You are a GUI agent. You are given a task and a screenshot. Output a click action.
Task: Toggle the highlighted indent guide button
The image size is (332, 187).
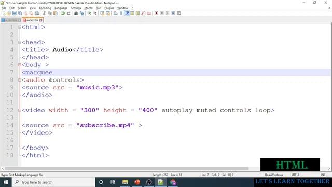click(x=127, y=13)
